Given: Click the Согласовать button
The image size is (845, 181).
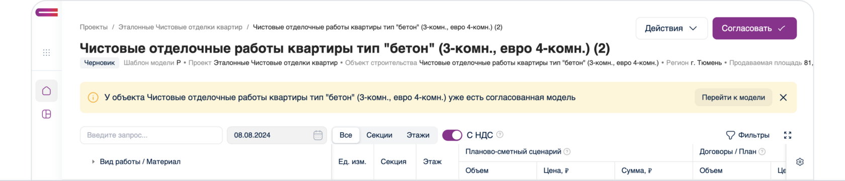Looking at the screenshot, I should [754, 28].
